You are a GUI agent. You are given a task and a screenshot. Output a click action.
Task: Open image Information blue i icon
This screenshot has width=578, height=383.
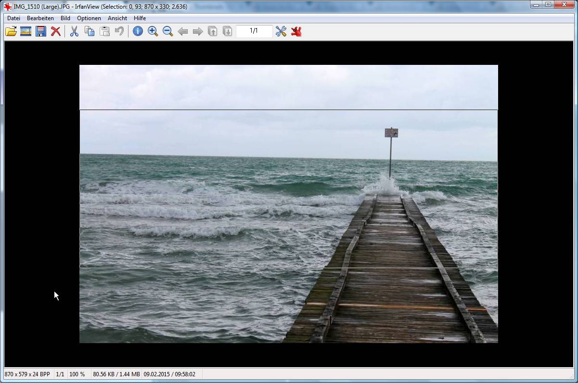(138, 31)
